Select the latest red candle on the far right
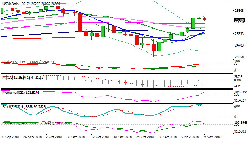Screen dimensions: 247x141 205,19
